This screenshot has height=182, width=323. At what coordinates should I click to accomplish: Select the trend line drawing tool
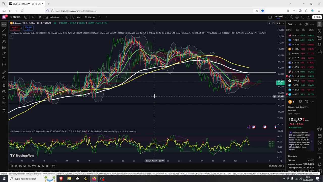[4, 30]
